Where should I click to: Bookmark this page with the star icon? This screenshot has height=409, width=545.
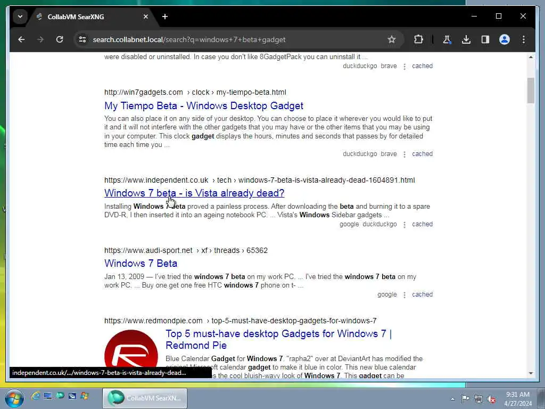[392, 39]
